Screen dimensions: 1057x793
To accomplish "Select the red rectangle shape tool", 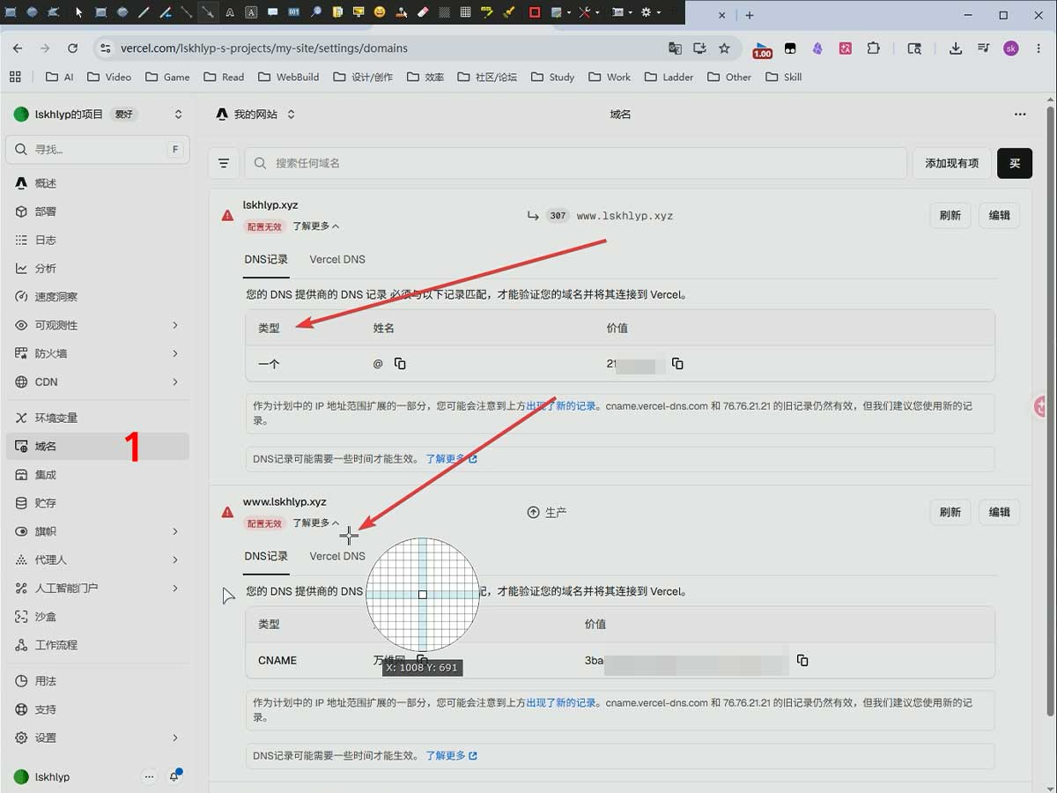I will click(535, 12).
